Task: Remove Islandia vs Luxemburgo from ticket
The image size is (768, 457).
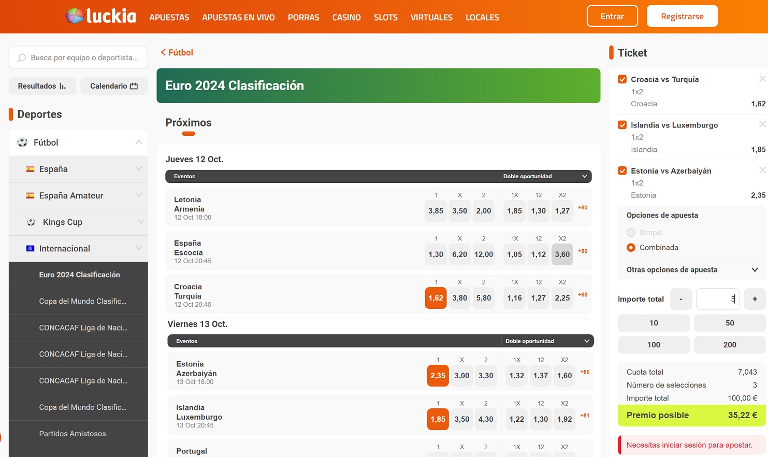Action: (x=762, y=124)
